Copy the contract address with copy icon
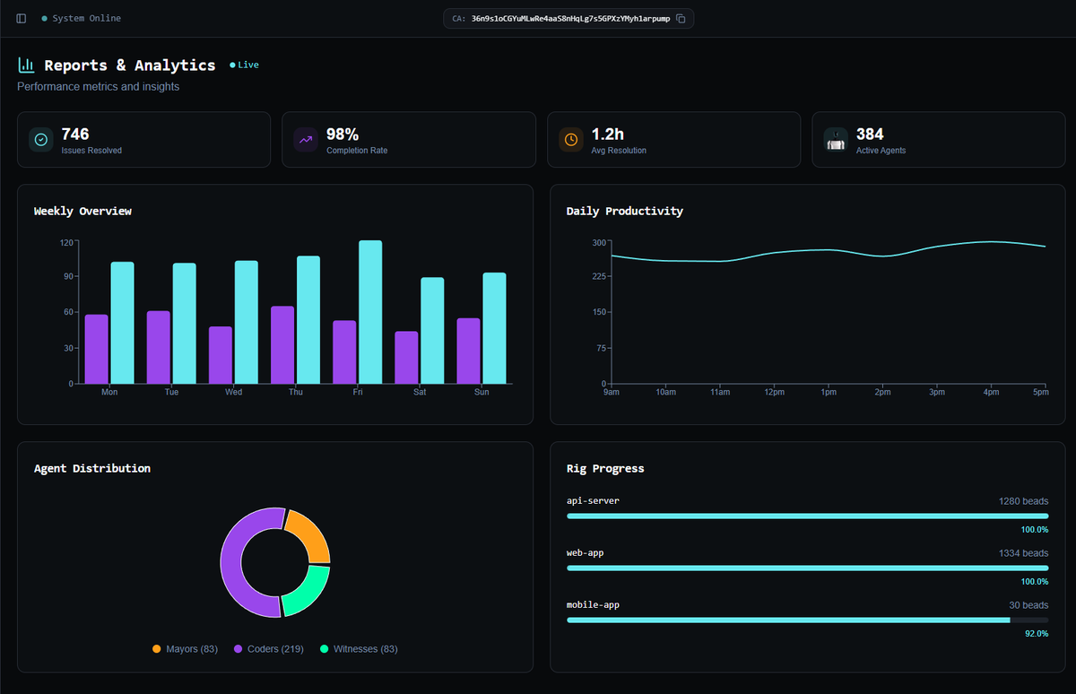The image size is (1076, 694). [681, 18]
